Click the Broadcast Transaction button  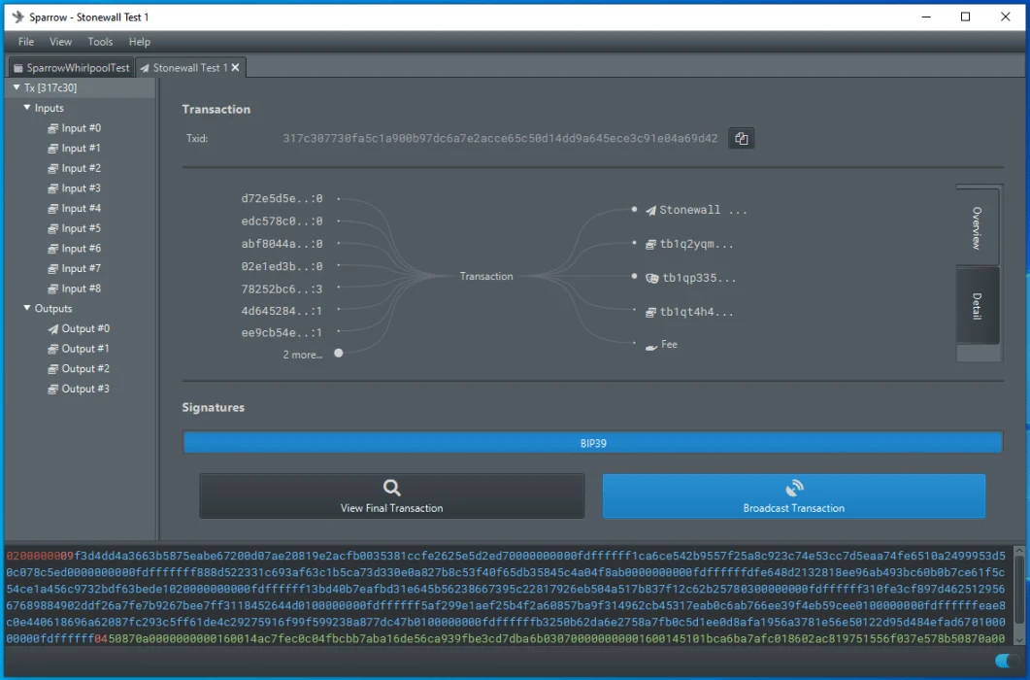793,496
